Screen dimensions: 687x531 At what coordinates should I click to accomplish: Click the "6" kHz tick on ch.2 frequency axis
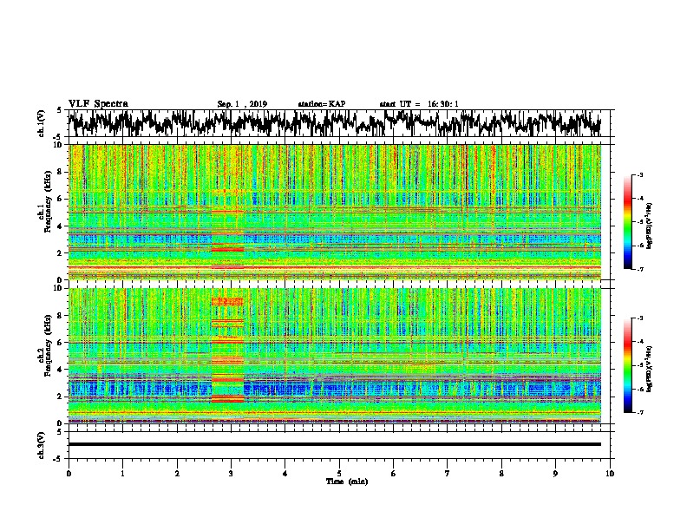(x=61, y=343)
